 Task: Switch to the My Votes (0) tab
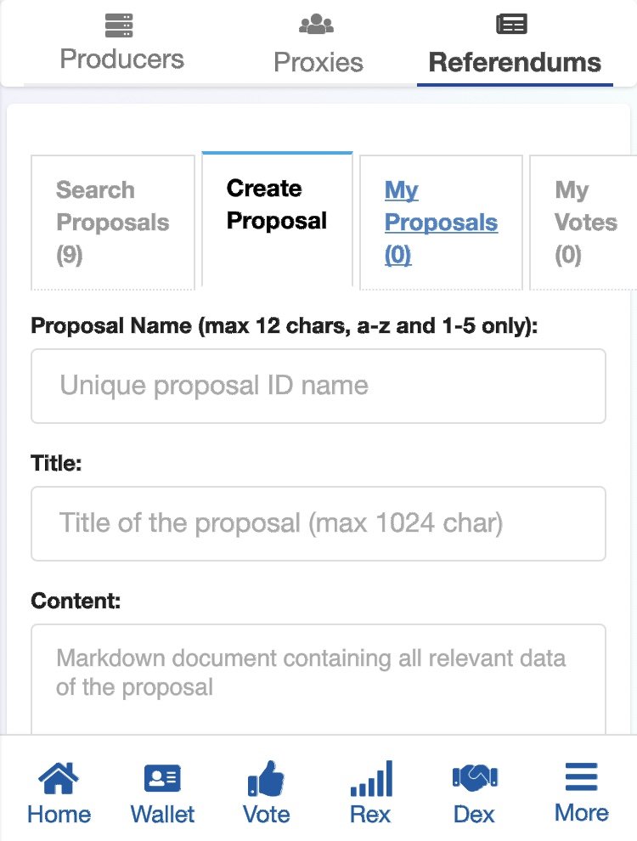click(585, 223)
